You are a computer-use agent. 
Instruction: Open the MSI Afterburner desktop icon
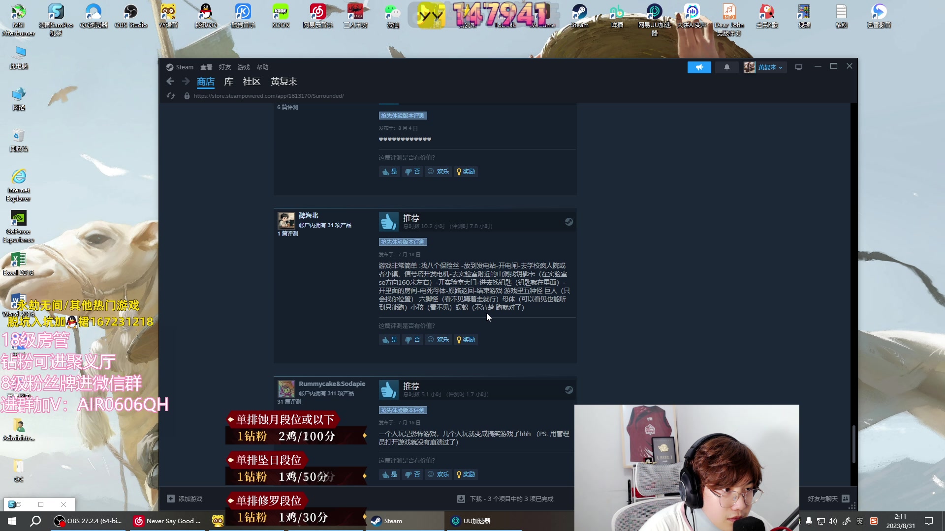click(18, 20)
